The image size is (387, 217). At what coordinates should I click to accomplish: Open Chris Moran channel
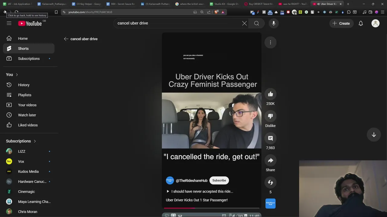(x=29, y=212)
